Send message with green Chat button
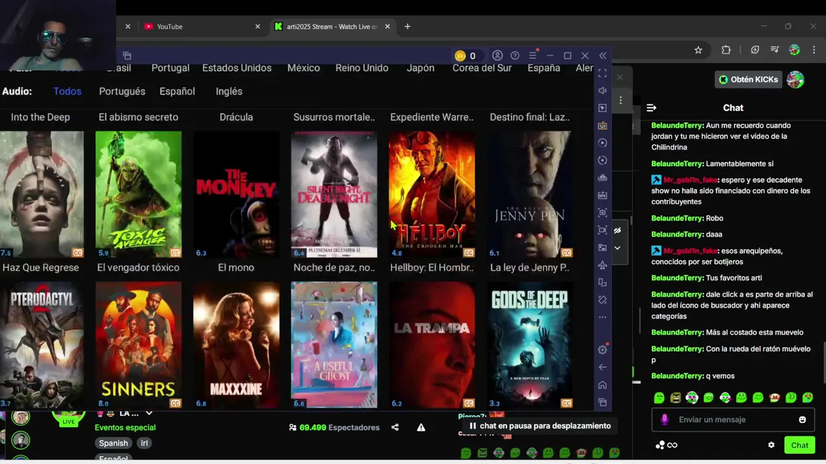This screenshot has height=464, width=826. pyautogui.click(x=800, y=445)
